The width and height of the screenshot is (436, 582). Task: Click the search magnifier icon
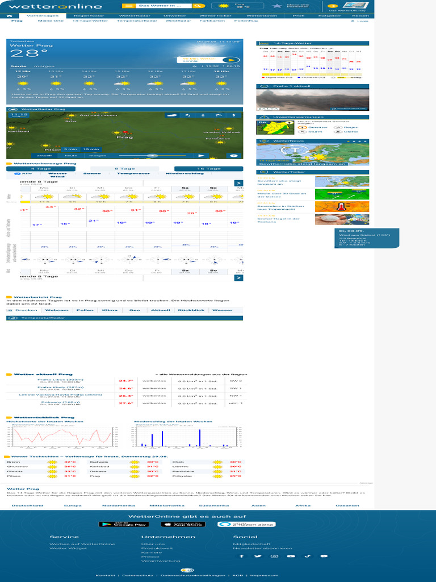tap(198, 6)
